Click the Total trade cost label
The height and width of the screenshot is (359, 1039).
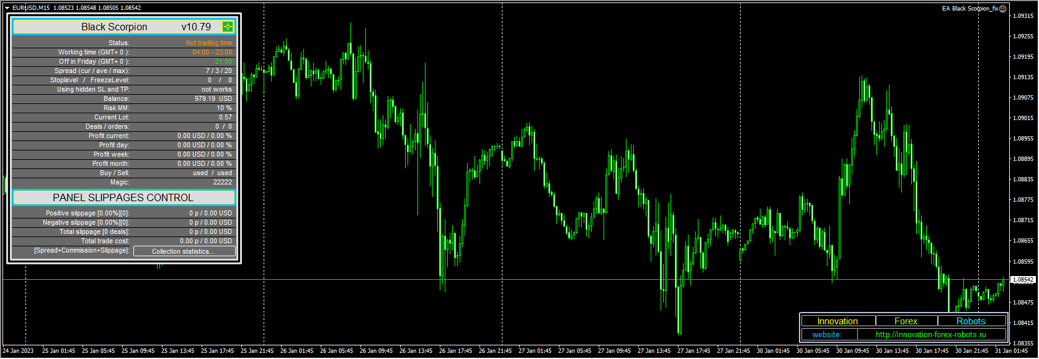[x=105, y=241]
